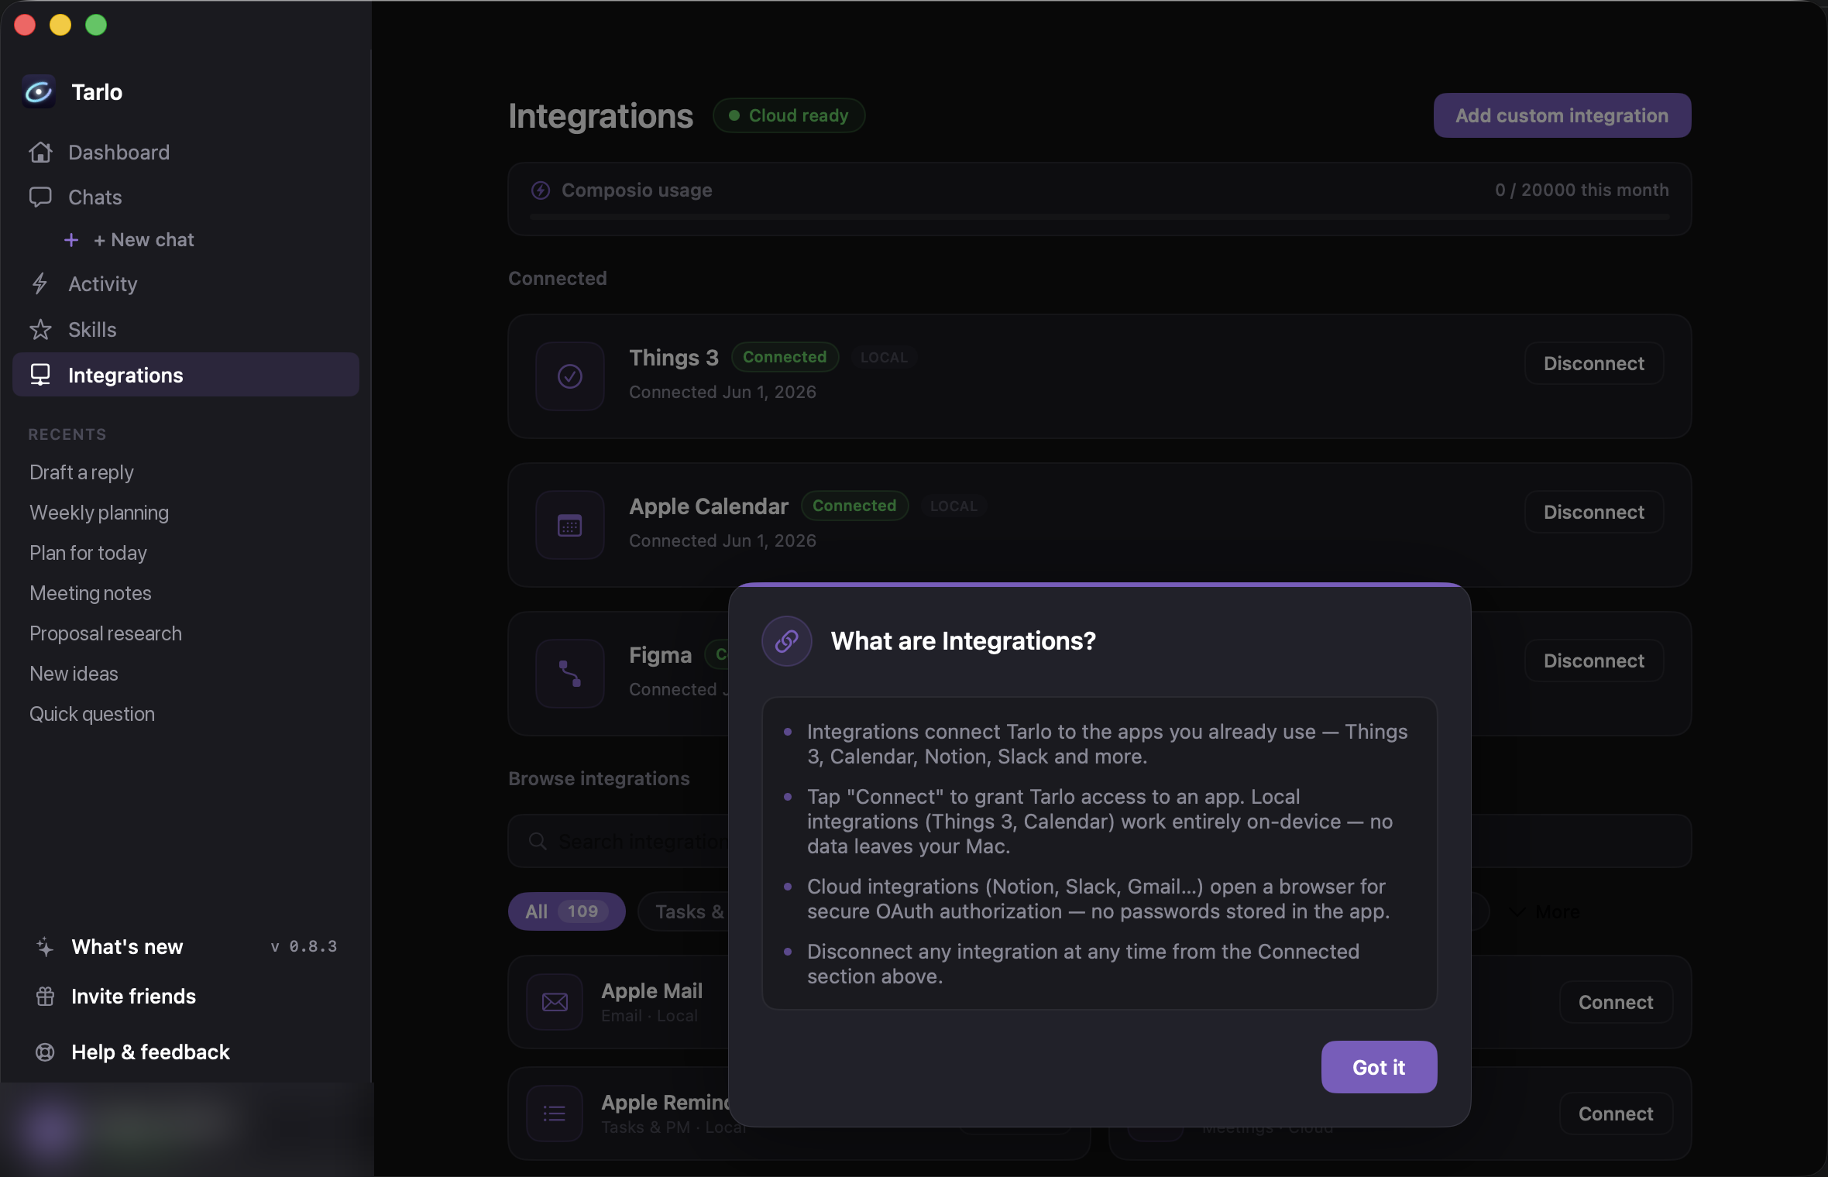The width and height of the screenshot is (1828, 1177).
Task: Click the plus icon beside New chat
Action: click(71, 240)
